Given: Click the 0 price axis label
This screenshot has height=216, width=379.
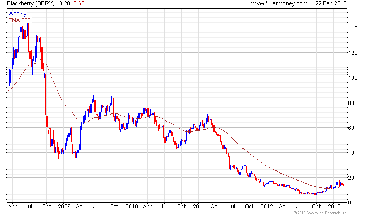Looking at the screenshot, I should tap(350, 203).
